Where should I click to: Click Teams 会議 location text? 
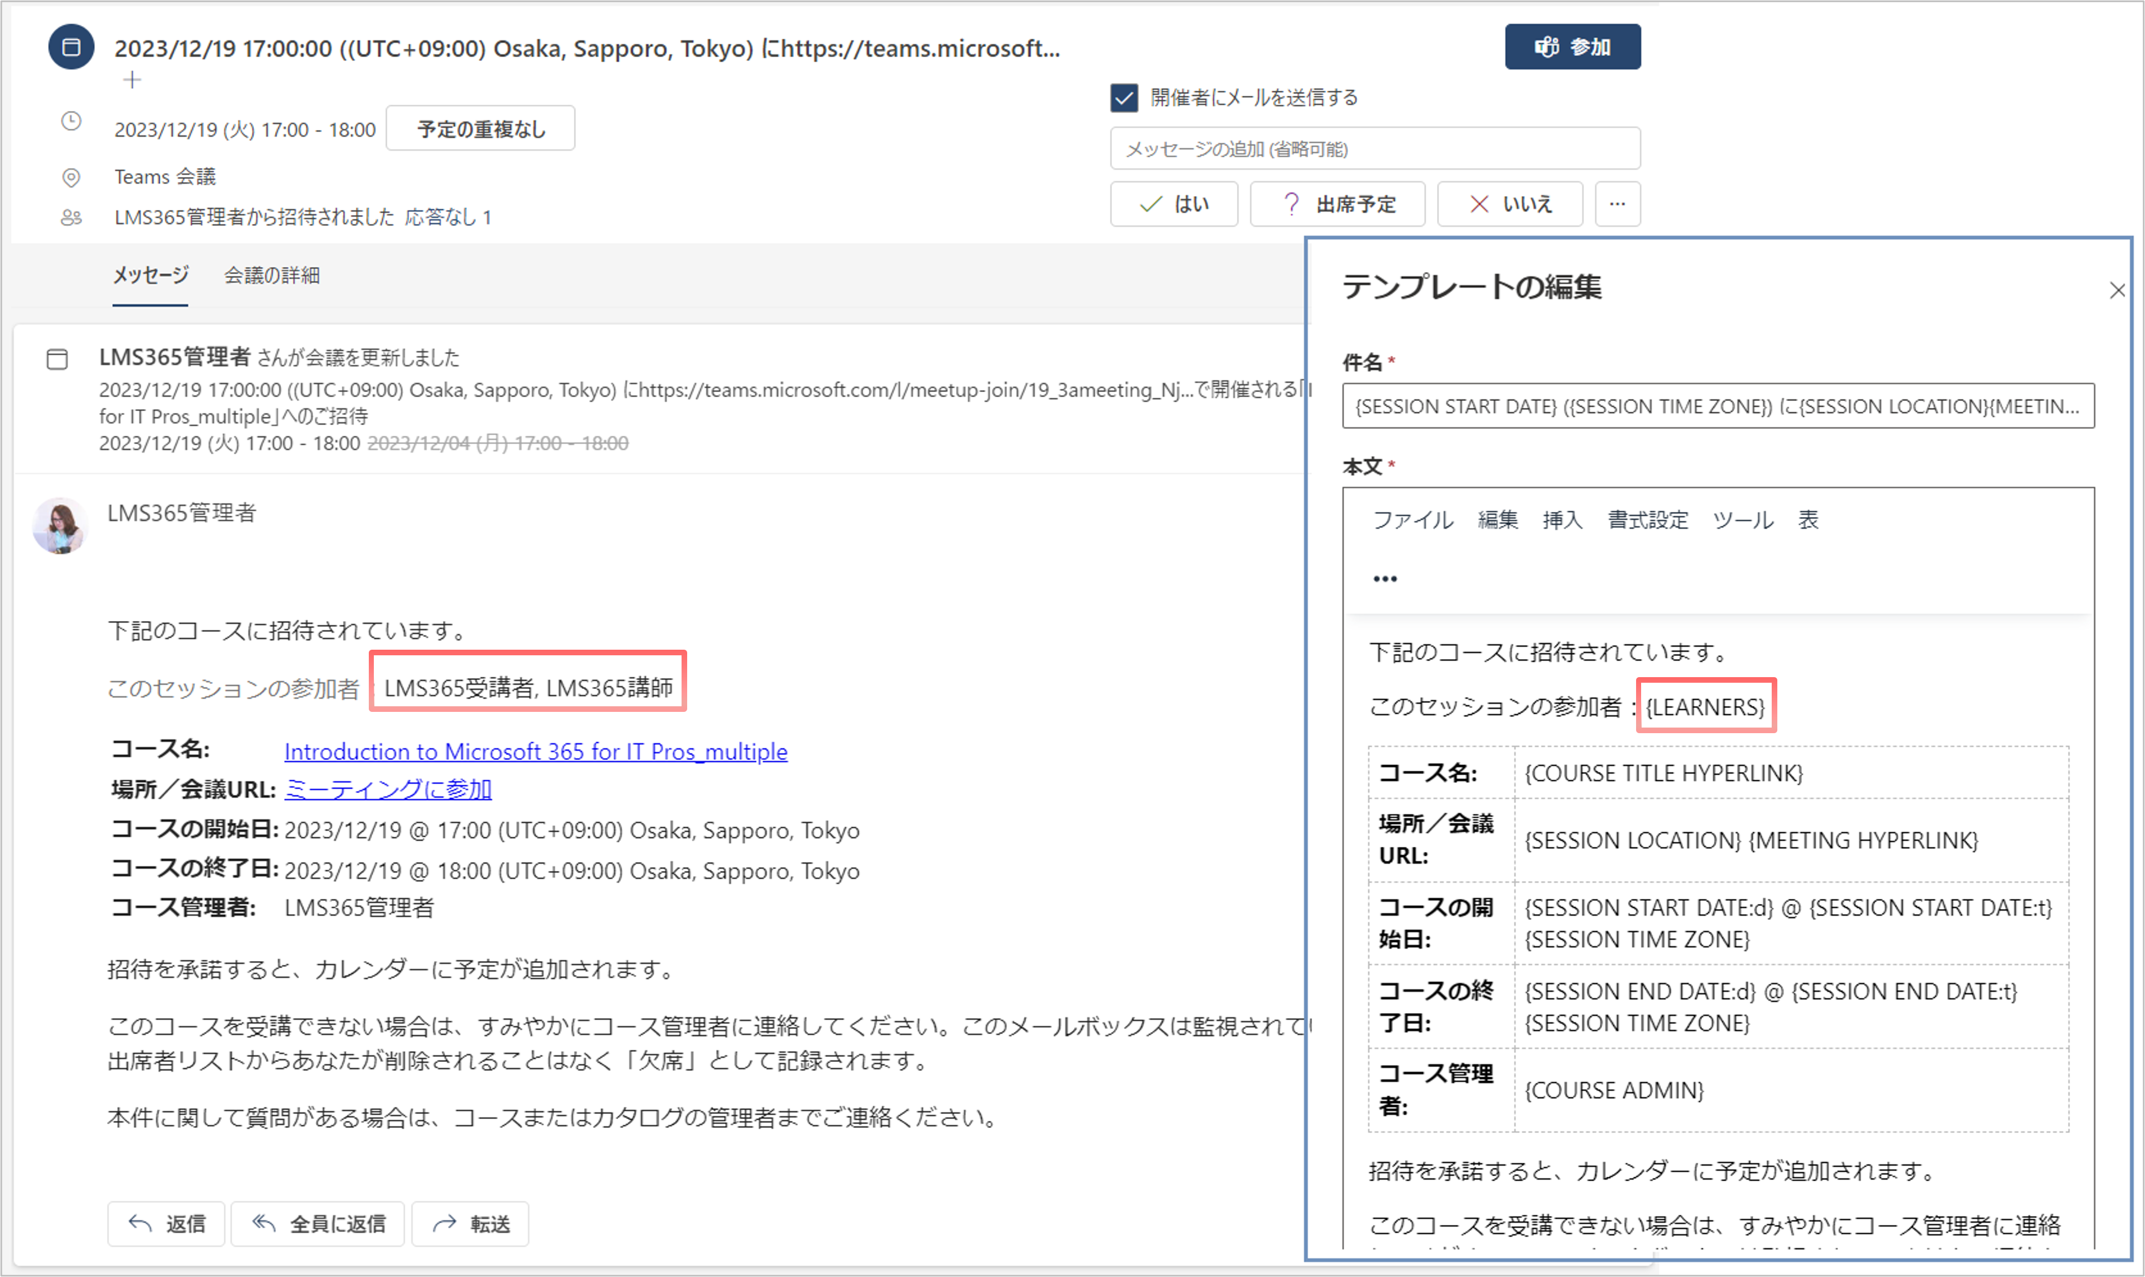(x=165, y=177)
